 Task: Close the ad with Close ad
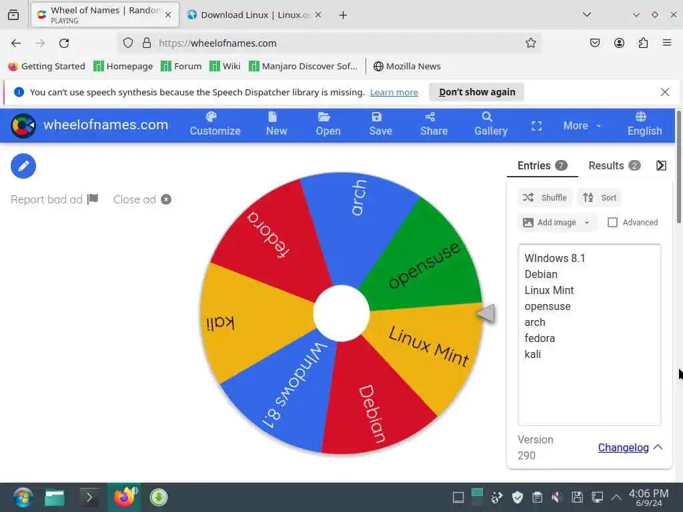tap(142, 199)
